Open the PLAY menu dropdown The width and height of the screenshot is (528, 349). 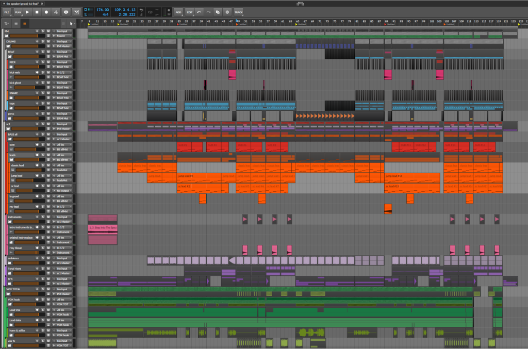18,11
